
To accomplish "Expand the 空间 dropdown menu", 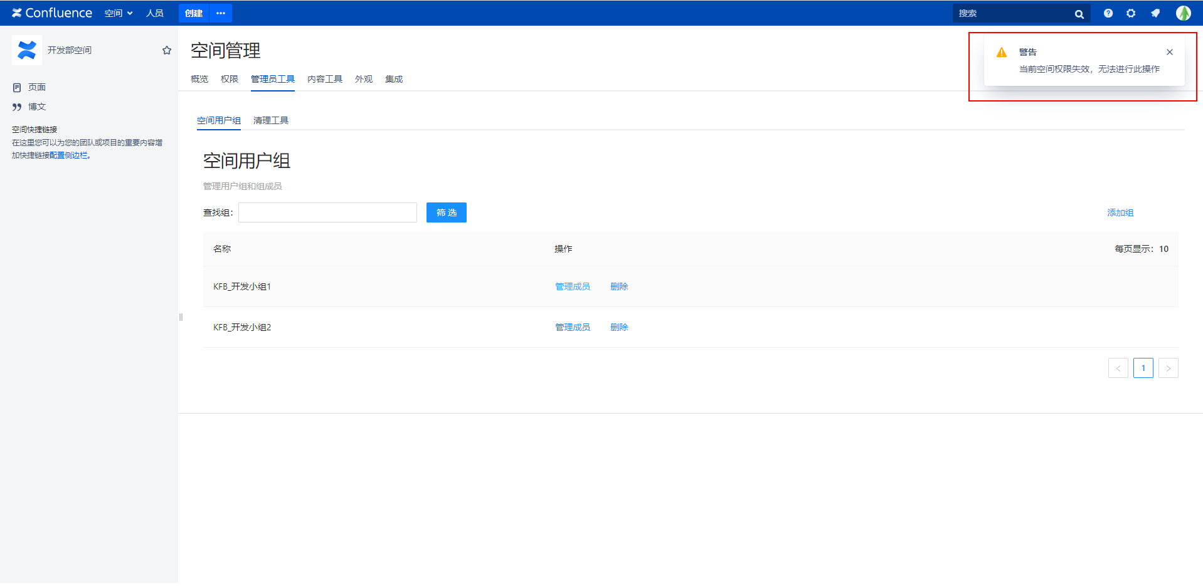I will click(119, 13).
